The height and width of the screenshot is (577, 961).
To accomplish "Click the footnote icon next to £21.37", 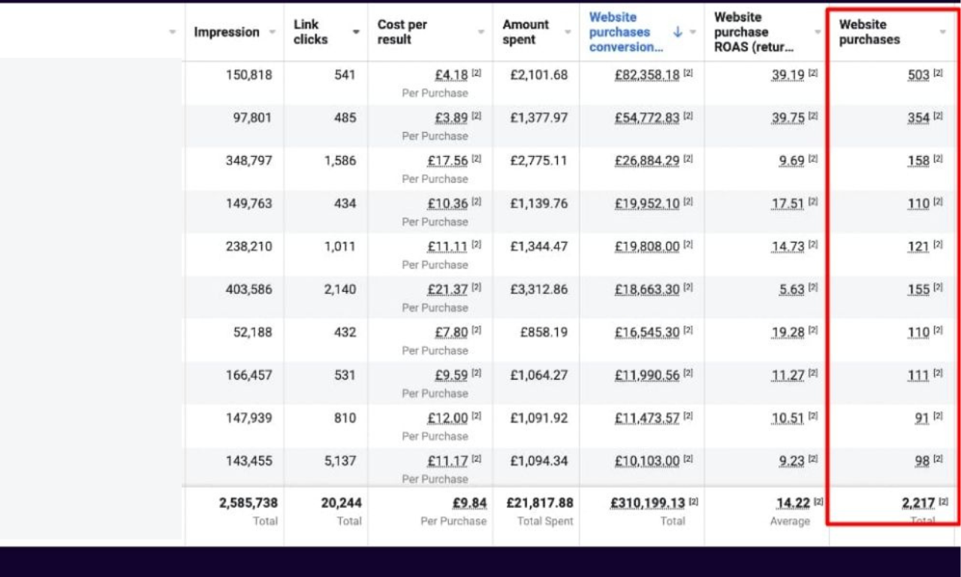I will pos(477,288).
